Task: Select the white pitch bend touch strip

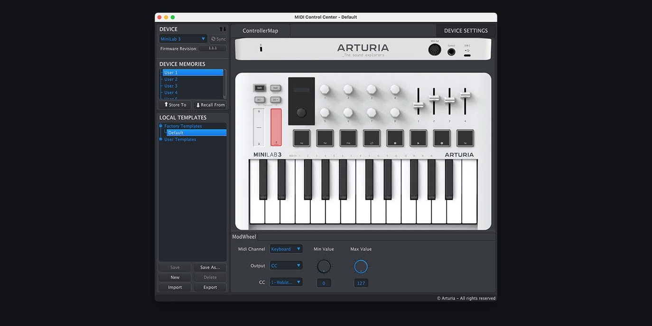Action: click(259, 128)
